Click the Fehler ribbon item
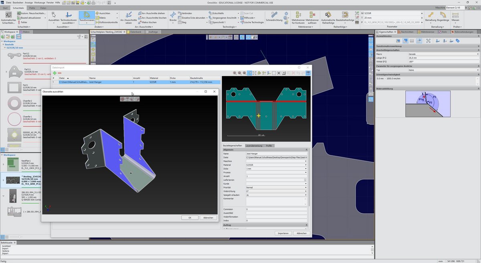 tap(23, 22)
